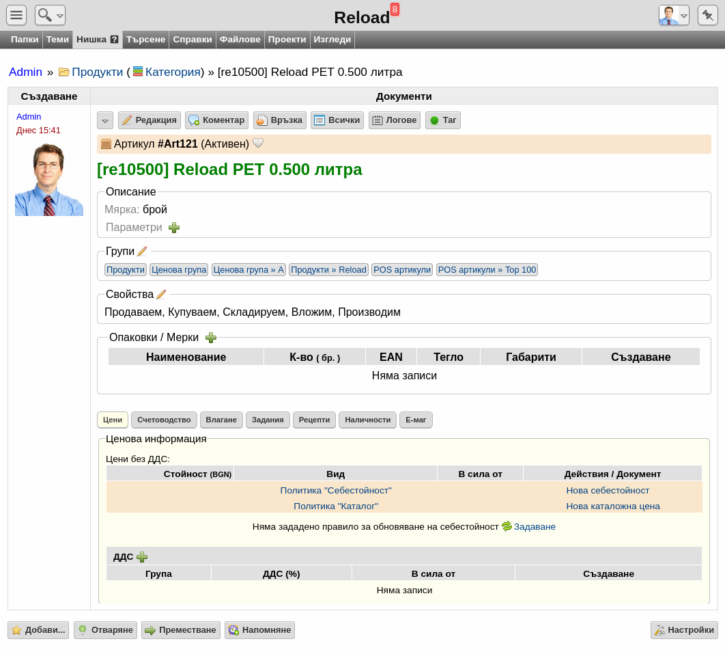The height and width of the screenshot is (650, 725).
Task: Follow the Нова себестойност link
Action: (x=608, y=490)
